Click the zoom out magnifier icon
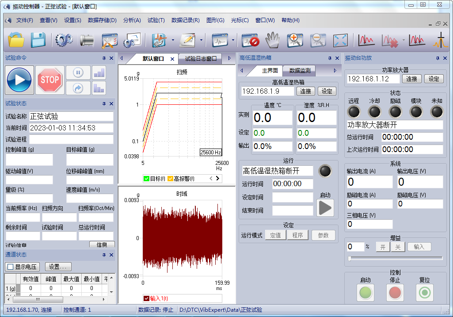 point(318,40)
